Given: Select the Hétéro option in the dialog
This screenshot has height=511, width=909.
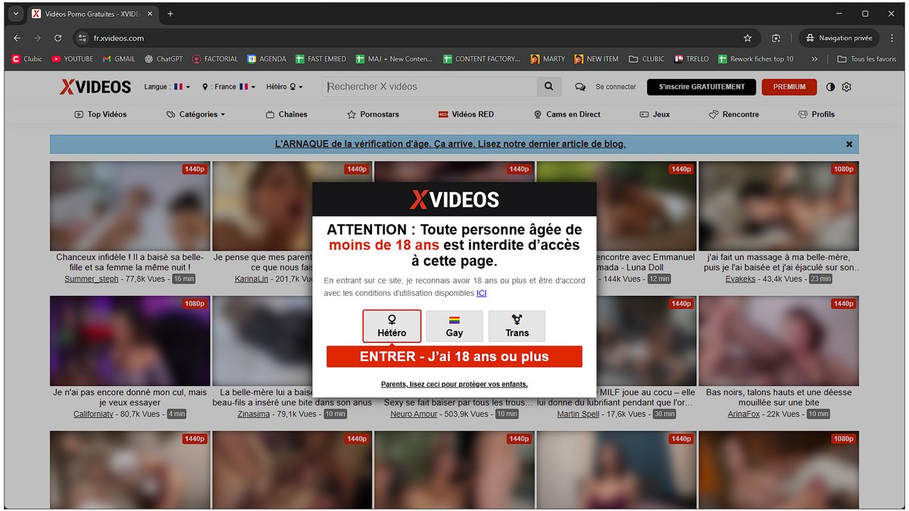Looking at the screenshot, I should pos(392,326).
